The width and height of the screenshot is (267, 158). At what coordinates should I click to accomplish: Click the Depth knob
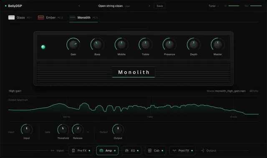[x=194, y=44]
